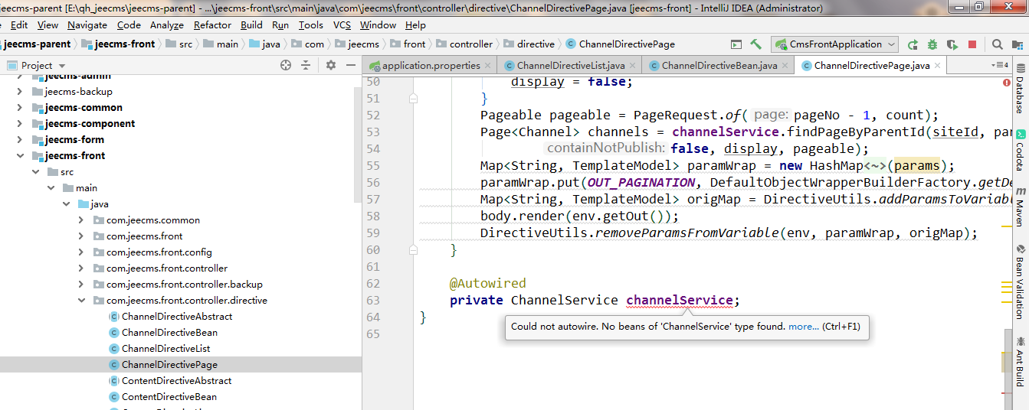Run with Coverage using the shield icon
This screenshot has height=410, width=1029.
(952, 44)
